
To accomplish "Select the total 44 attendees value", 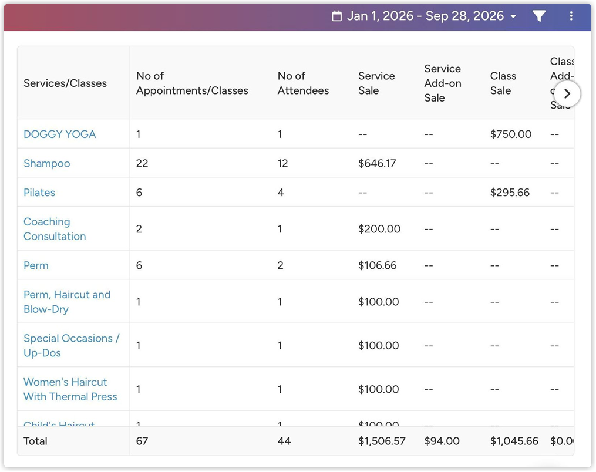I will (x=284, y=441).
